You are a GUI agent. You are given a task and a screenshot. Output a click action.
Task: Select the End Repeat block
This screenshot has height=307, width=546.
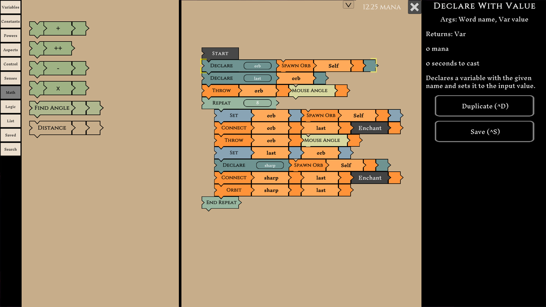pos(222,202)
